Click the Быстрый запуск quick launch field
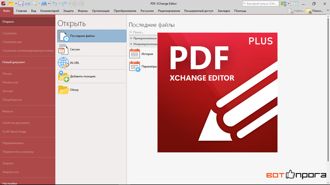Screen dimensions: 330x185 (x=260, y=4)
